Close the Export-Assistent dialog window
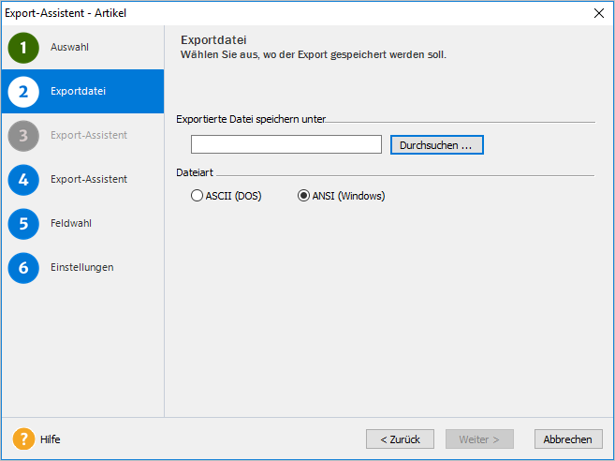Image resolution: width=615 pixels, height=461 pixels. coord(599,13)
